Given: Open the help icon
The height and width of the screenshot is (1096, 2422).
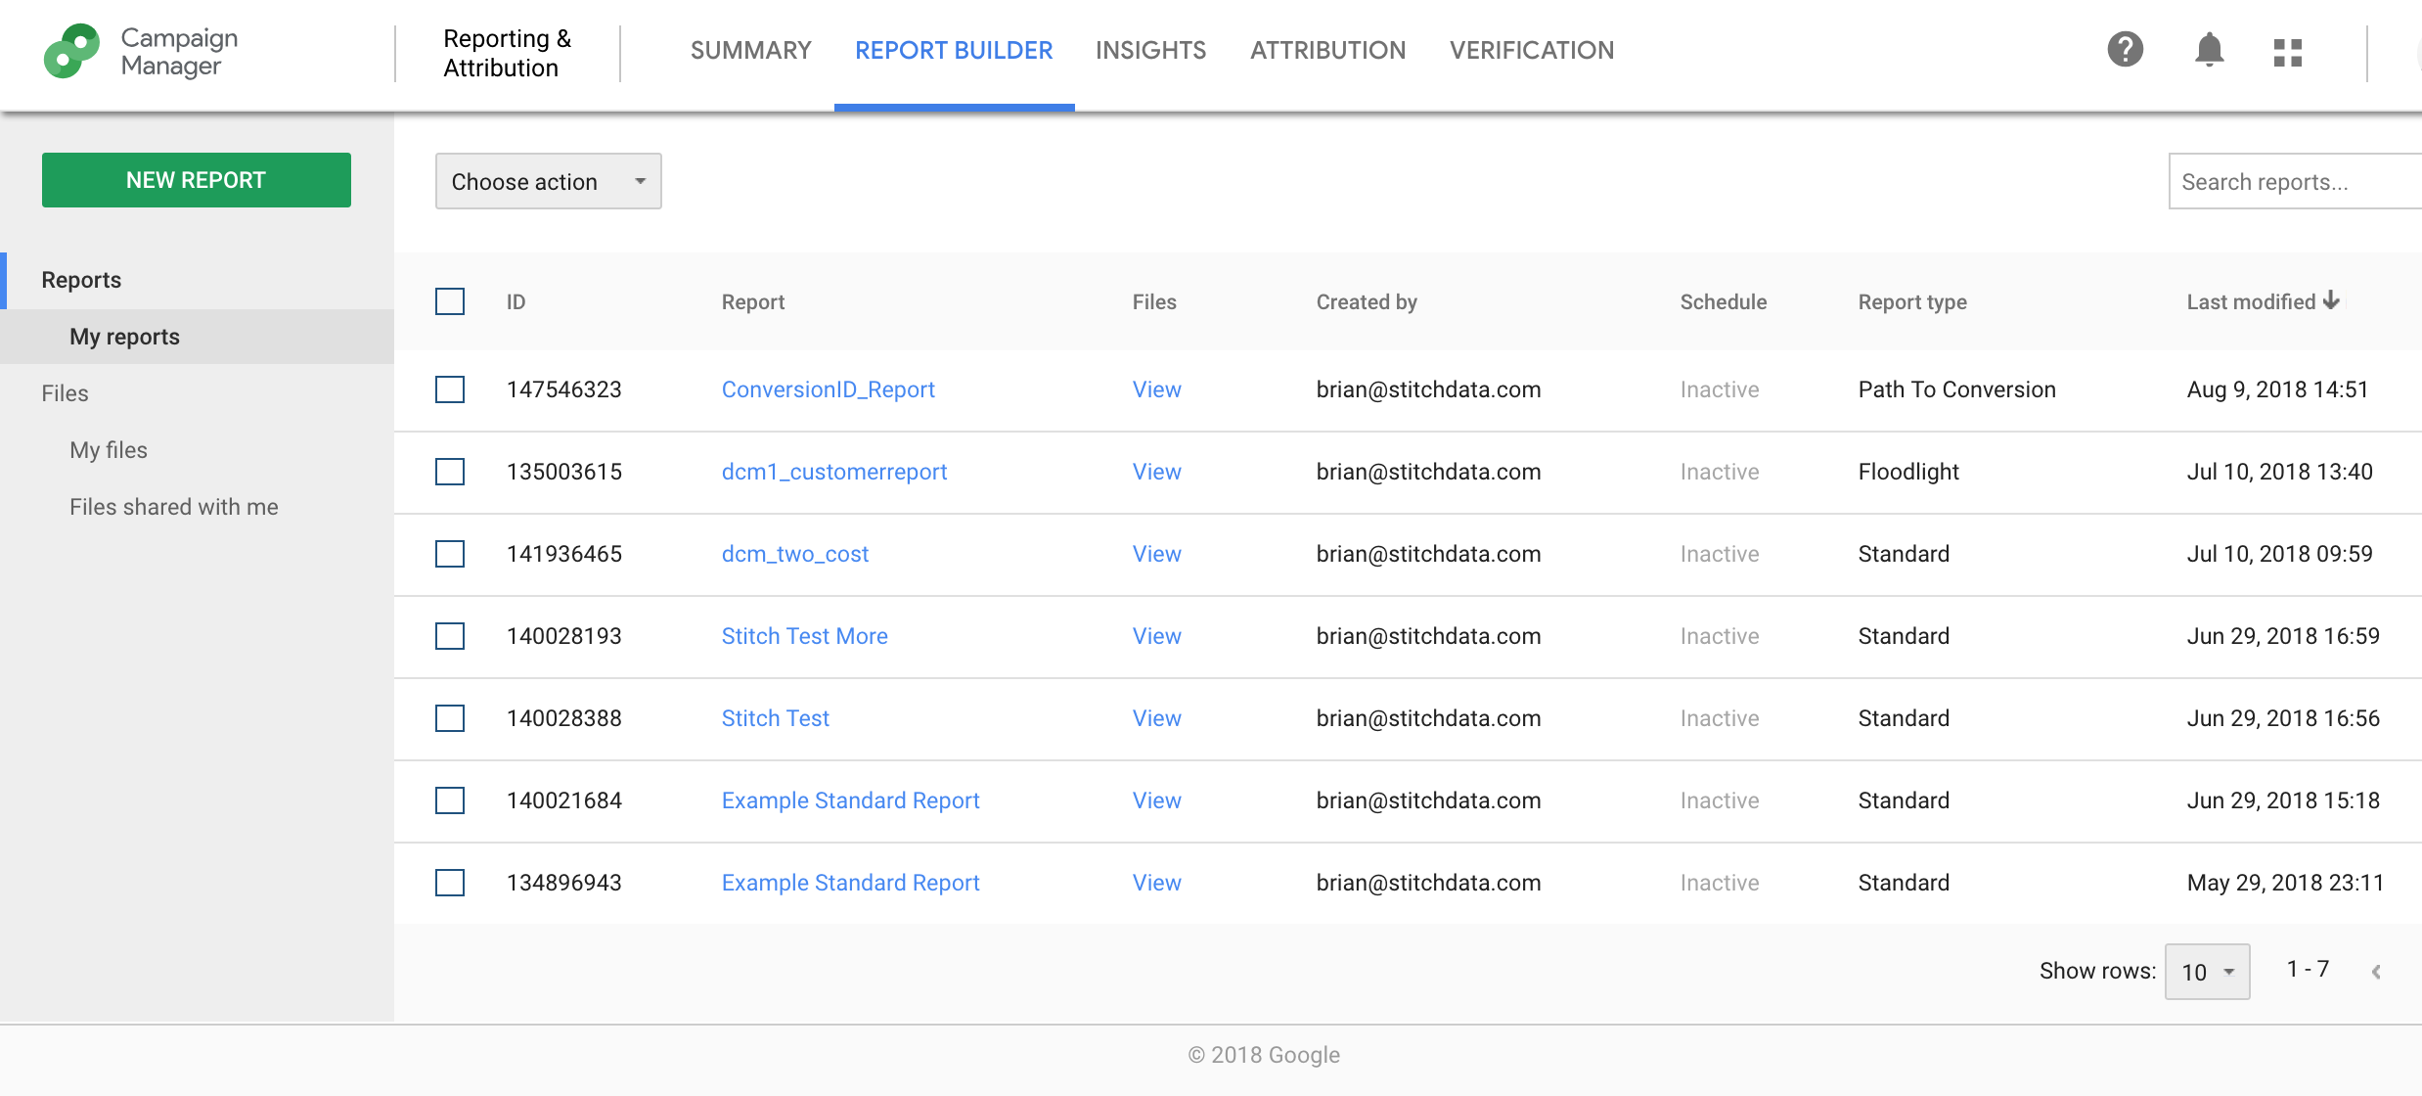Looking at the screenshot, I should 2125,50.
